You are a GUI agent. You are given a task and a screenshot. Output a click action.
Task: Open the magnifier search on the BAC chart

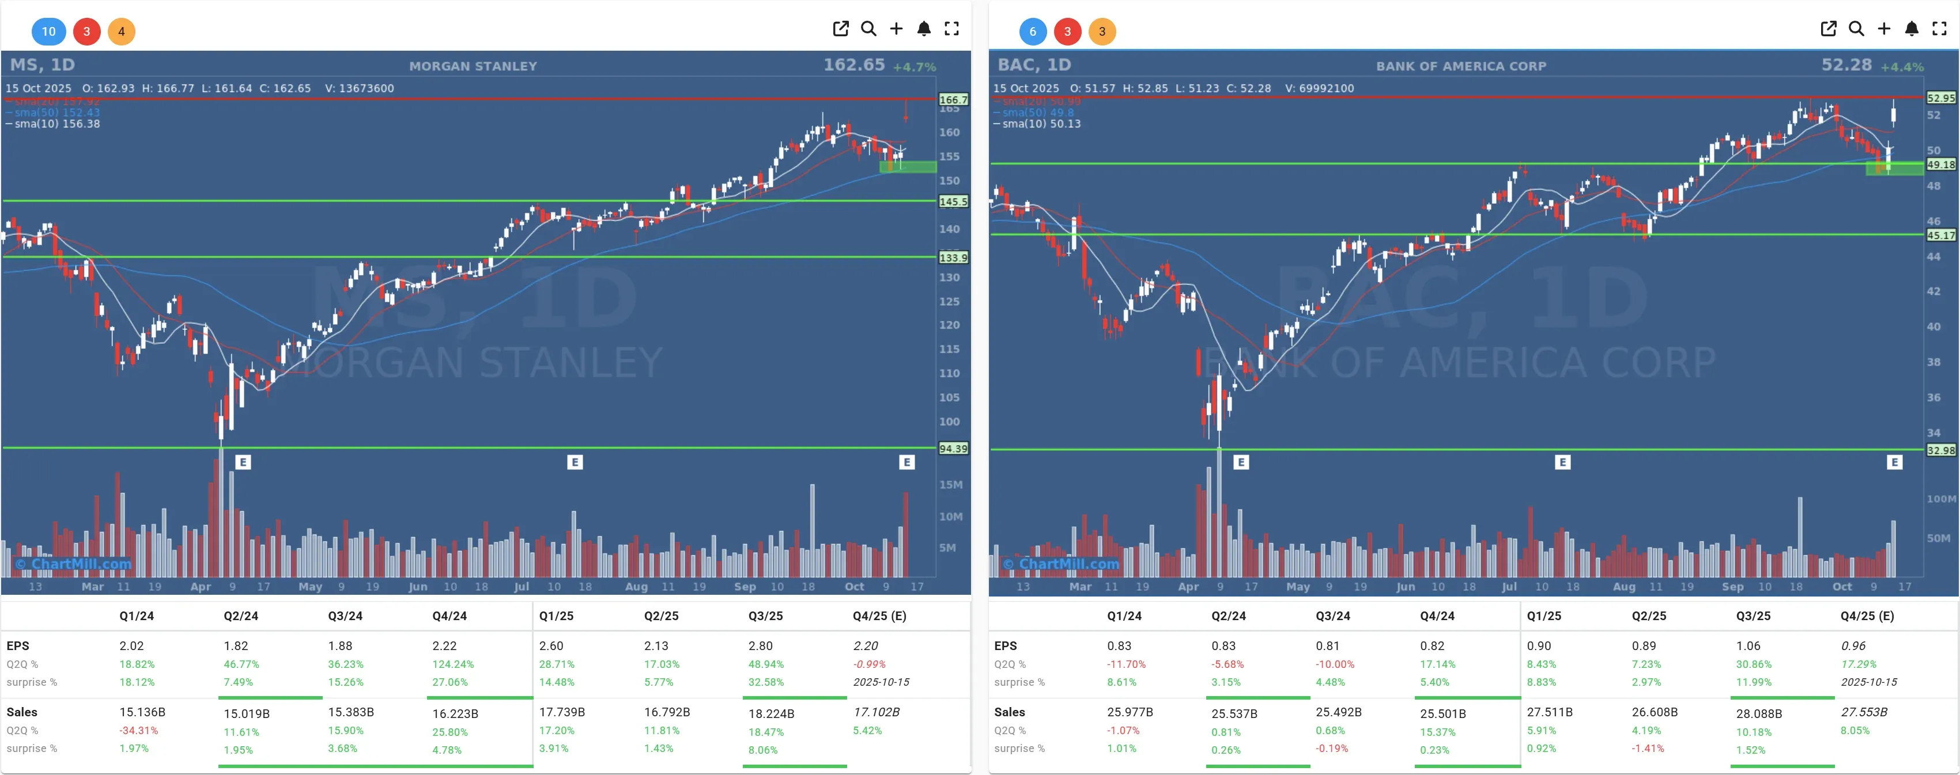pos(1856,29)
